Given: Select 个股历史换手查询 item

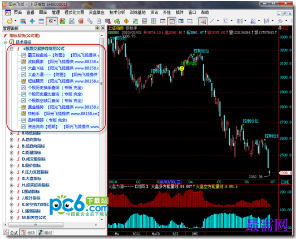Looking at the screenshot, I should (x=55, y=88).
